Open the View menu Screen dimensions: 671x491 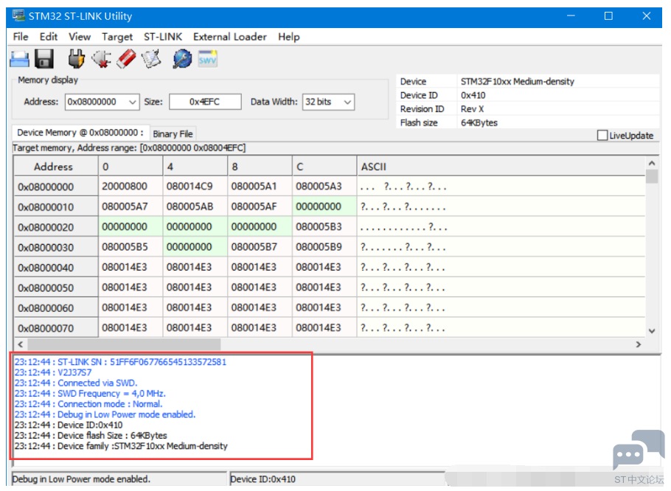(x=80, y=37)
